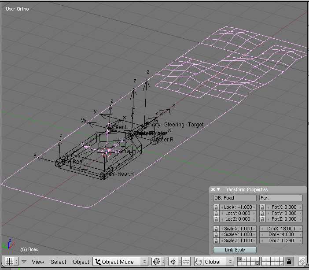
Task: Toggle the ScaleY lock icon
Action: [216, 234]
